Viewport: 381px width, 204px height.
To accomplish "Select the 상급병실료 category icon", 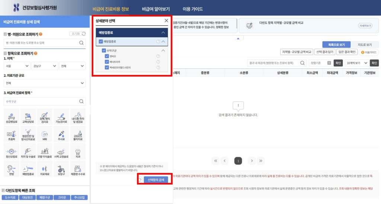I will pyautogui.click(x=12, y=117).
